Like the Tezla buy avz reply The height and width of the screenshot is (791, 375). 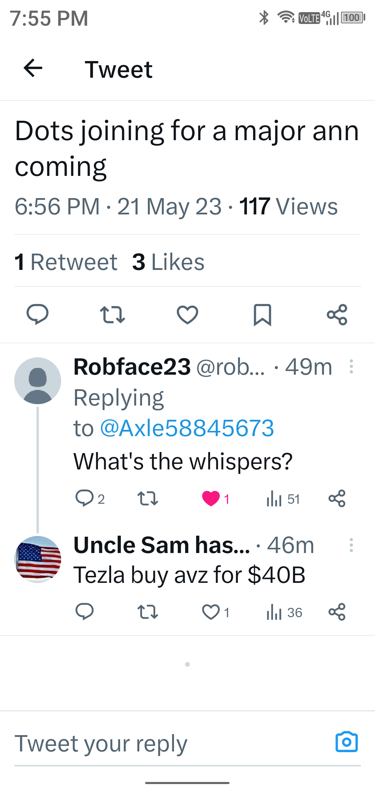click(x=211, y=612)
